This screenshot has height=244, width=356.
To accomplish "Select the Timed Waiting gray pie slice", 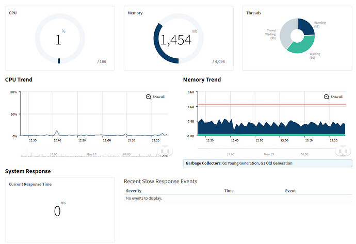I will 286,34.
